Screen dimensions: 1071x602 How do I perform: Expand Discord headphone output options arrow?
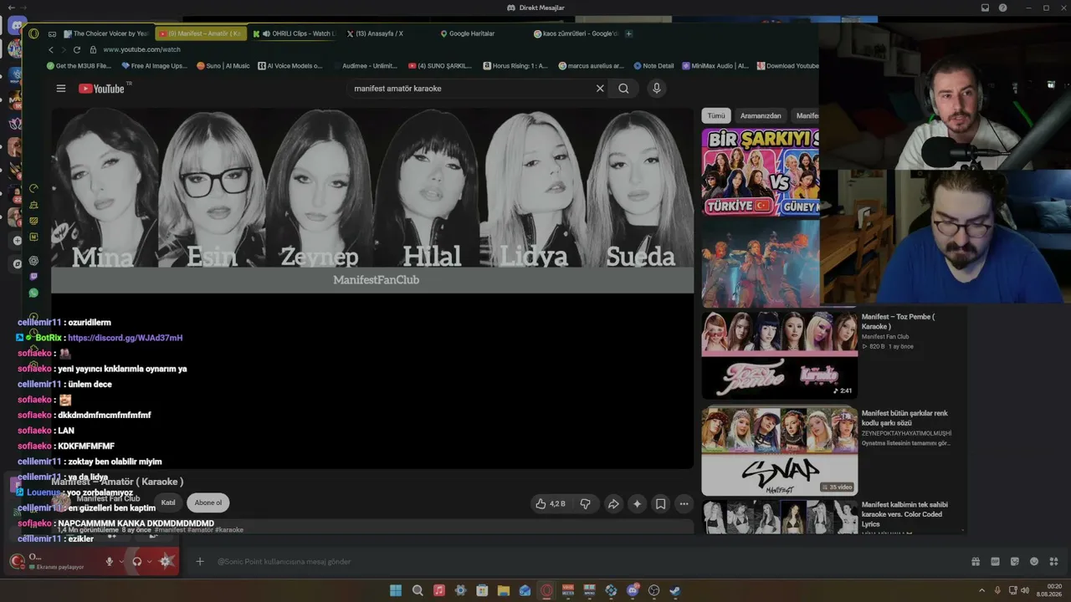coord(150,562)
